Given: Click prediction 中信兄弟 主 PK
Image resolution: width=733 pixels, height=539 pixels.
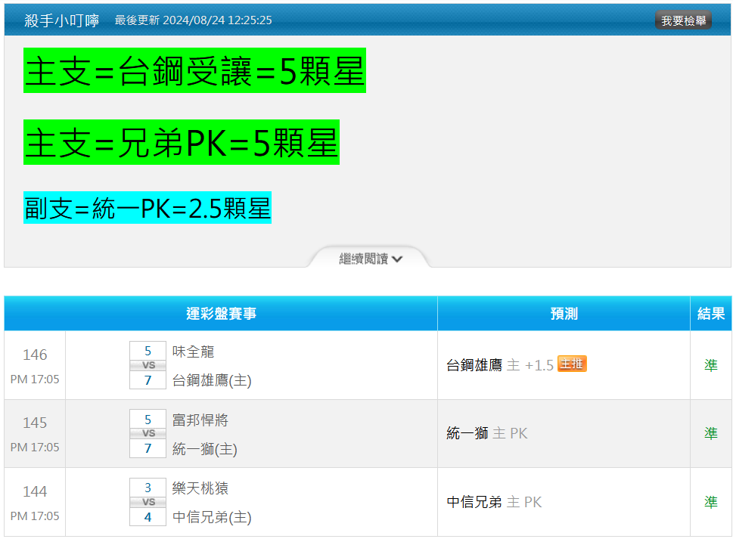Looking at the screenshot, I should pos(494,502).
